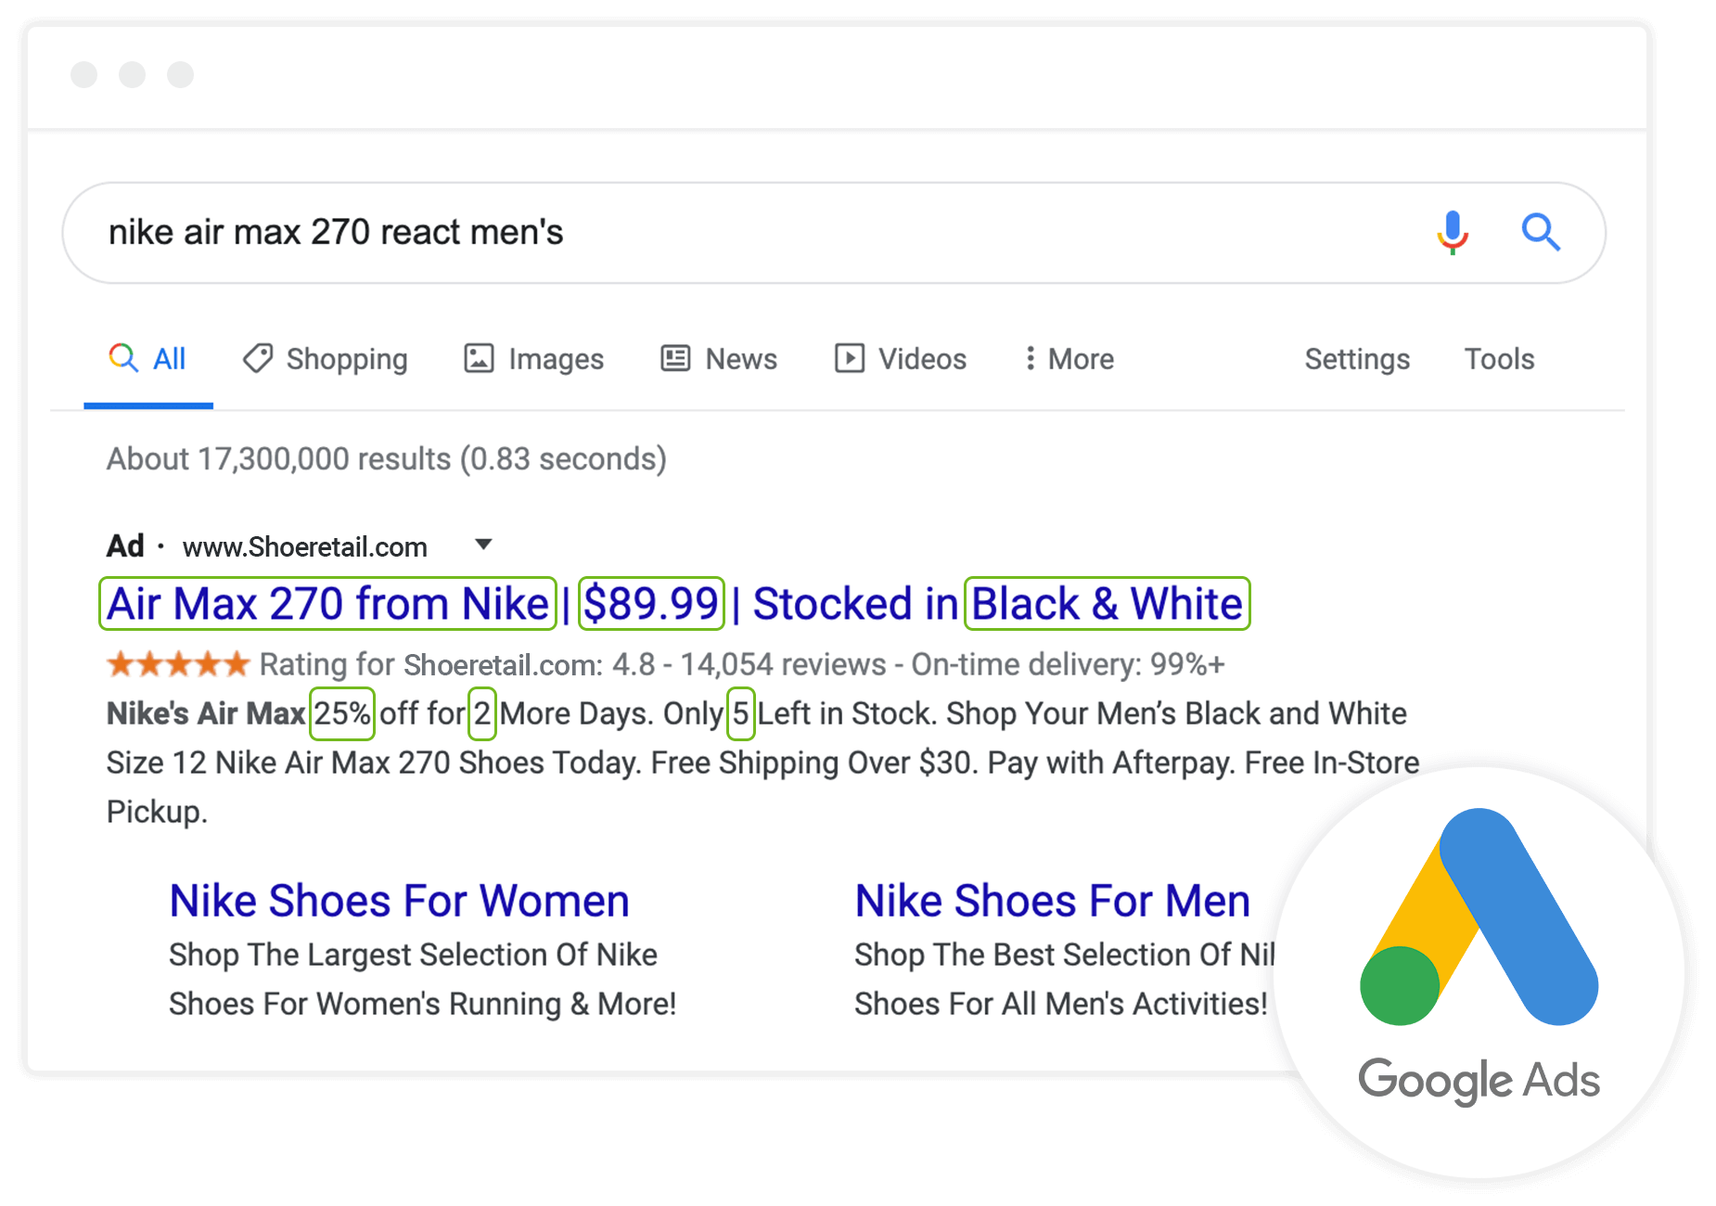Open Videos results via the play icon
1716x1206 pixels.
[x=850, y=359]
